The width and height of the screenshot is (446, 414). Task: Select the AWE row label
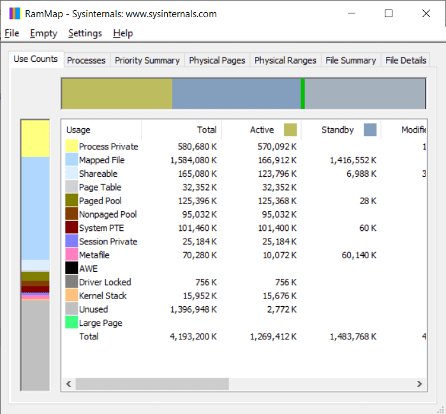[89, 269]
